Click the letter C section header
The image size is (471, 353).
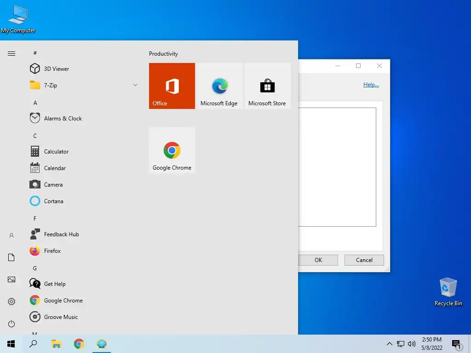[35, 136]
